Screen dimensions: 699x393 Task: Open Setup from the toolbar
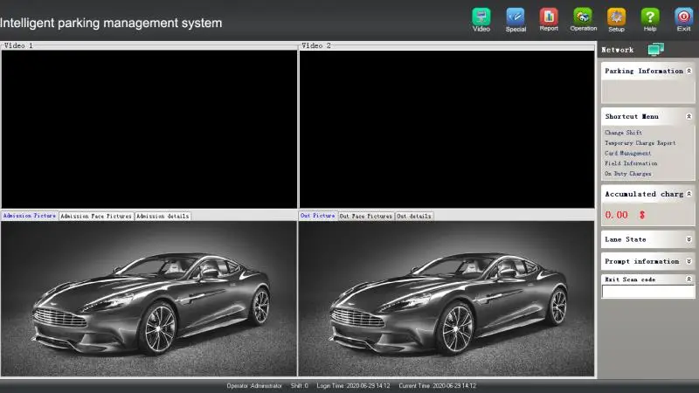pyautogui.click(x=616, y=17)
